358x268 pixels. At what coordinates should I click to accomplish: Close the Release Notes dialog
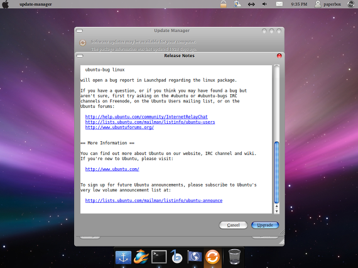click(279, 56)
